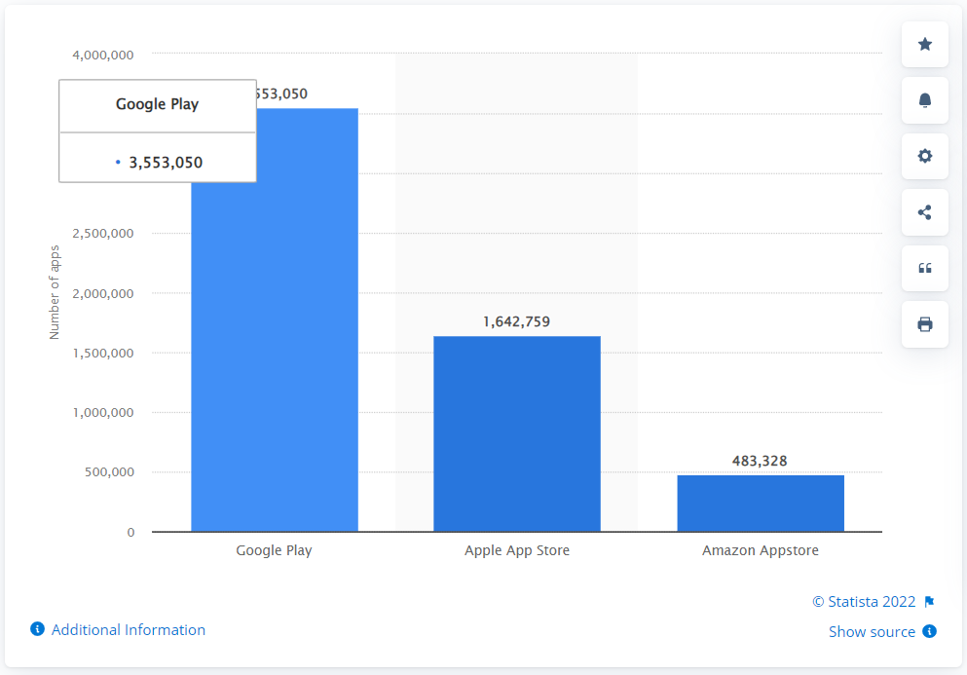967x675 pixels.
Task: Click the tooltip value 3,553,050
Action: tap(166, 163)
